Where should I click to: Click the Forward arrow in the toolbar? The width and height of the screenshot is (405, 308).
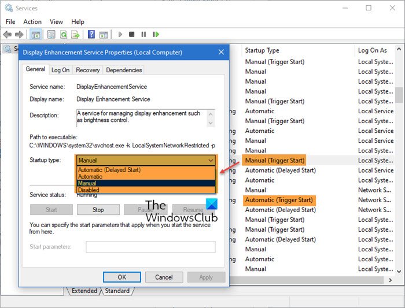(x=20, y=35)
